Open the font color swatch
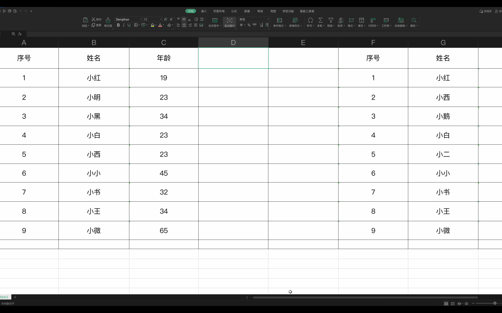The height and width of the screenshot is (313, 502). click(x=160, y=25)
